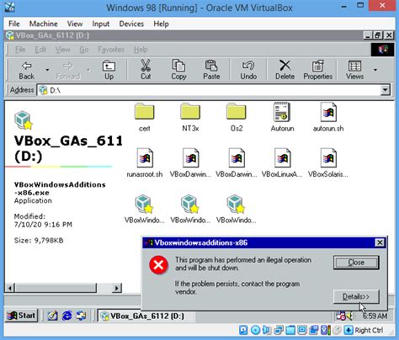Click VirtualBox keyboard capture arrow indicator
Image resolution: width=399 pixels, height=340 pixels.
pos(348,330)
